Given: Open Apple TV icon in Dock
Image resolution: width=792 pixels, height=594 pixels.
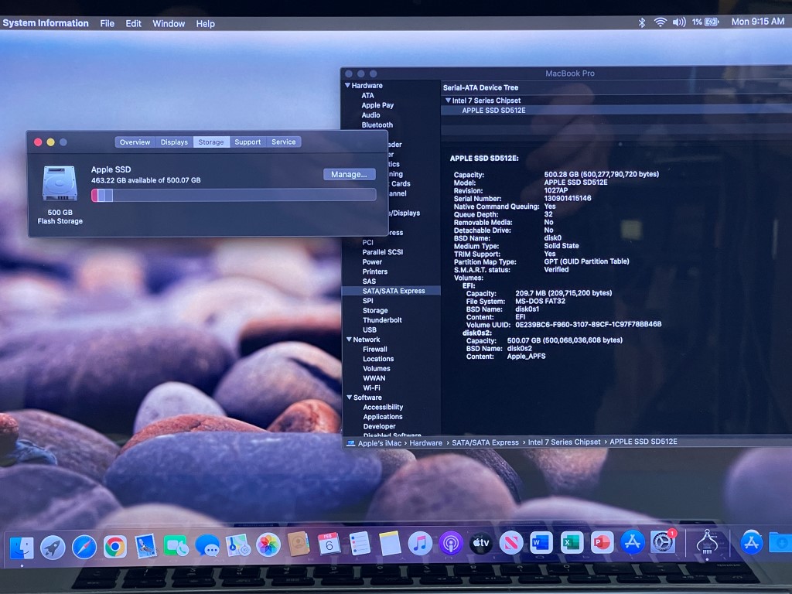Looking at the screenshot, I should point(481,543).
